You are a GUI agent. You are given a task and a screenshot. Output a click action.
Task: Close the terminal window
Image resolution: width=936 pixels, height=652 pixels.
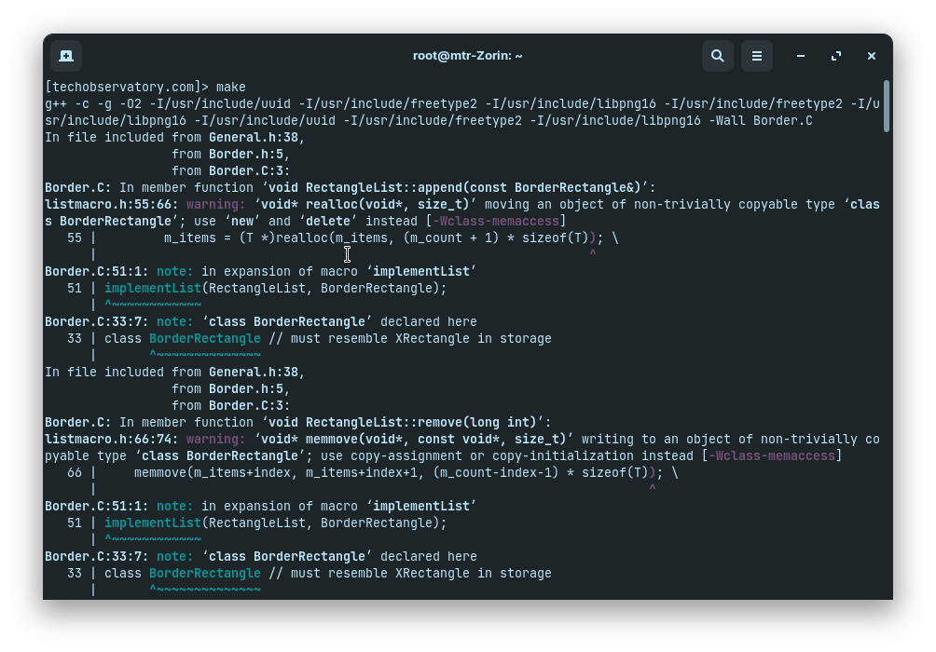(872, 56)
